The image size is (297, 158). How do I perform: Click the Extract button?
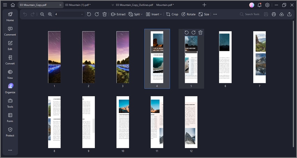[x=118, y=14]
